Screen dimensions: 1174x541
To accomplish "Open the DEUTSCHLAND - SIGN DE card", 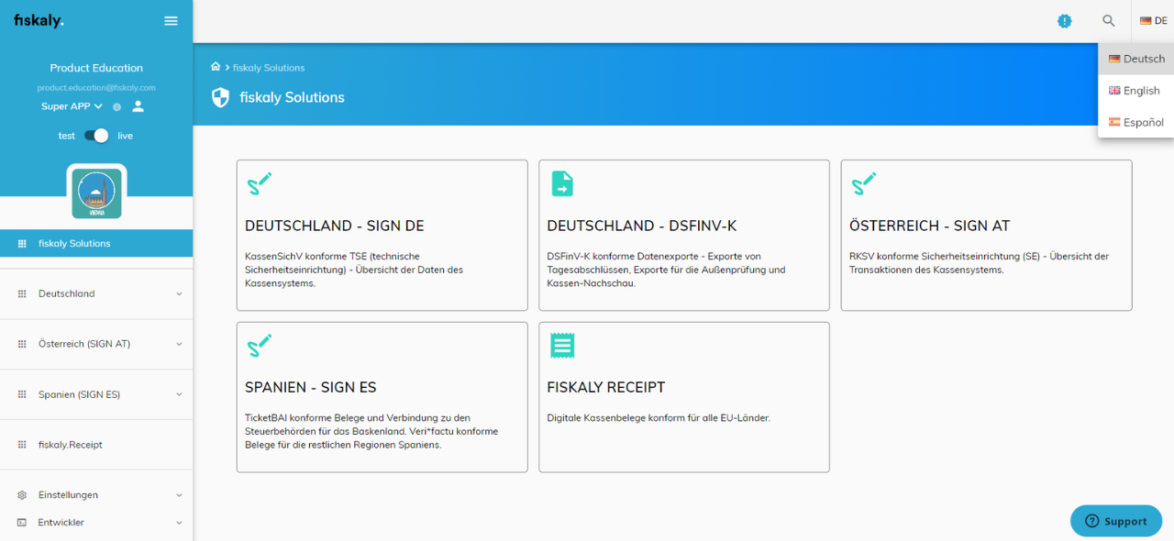I will click(x=382, y=236).
